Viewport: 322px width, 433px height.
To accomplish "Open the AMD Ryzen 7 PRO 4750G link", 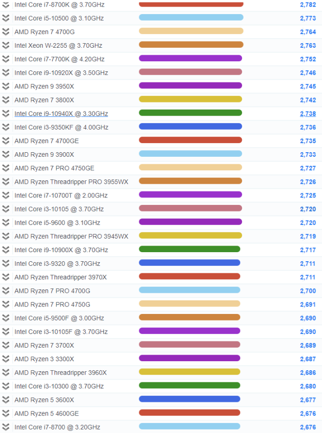I will point(52,304).
